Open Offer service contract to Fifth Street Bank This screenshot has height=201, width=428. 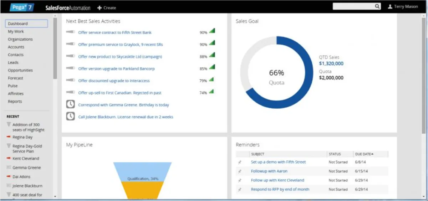point(115,32)
